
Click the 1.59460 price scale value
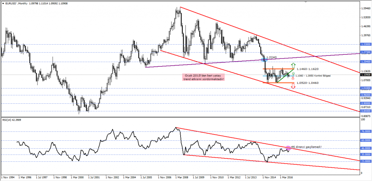point(365,8)
